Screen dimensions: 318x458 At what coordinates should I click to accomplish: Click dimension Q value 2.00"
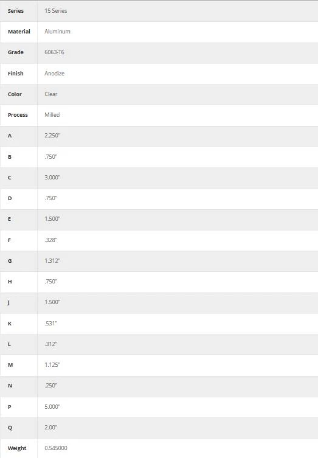coord(51,428)
